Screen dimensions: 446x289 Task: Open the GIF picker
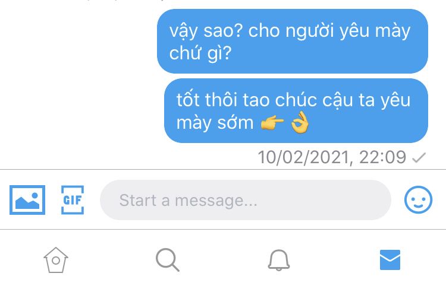(x=73, y=200)
